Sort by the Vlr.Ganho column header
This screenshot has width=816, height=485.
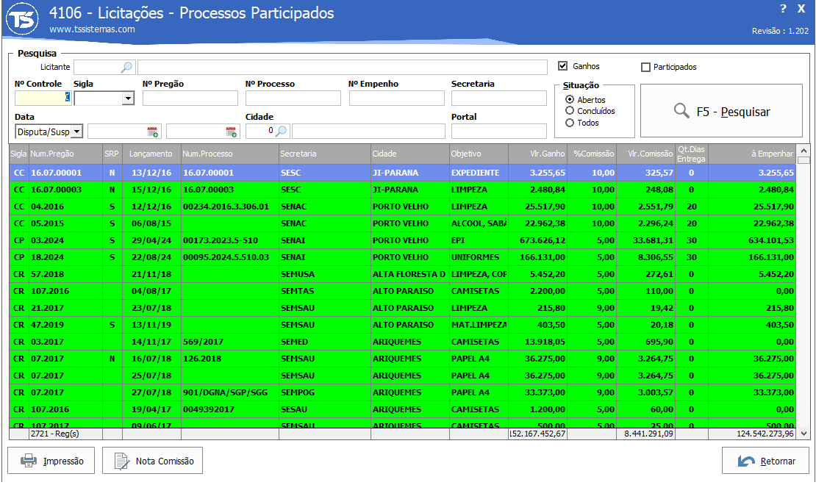coord(537,154)
